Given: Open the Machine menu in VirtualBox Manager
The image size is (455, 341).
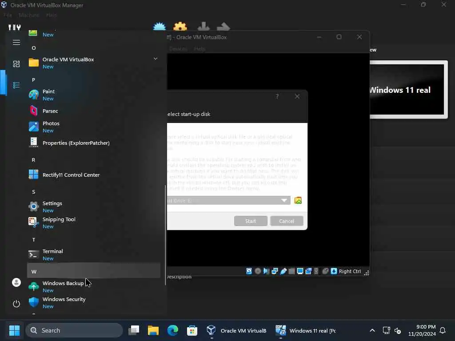Looking at the screenshot, I should pyautogui.click(x=29, y=15).
